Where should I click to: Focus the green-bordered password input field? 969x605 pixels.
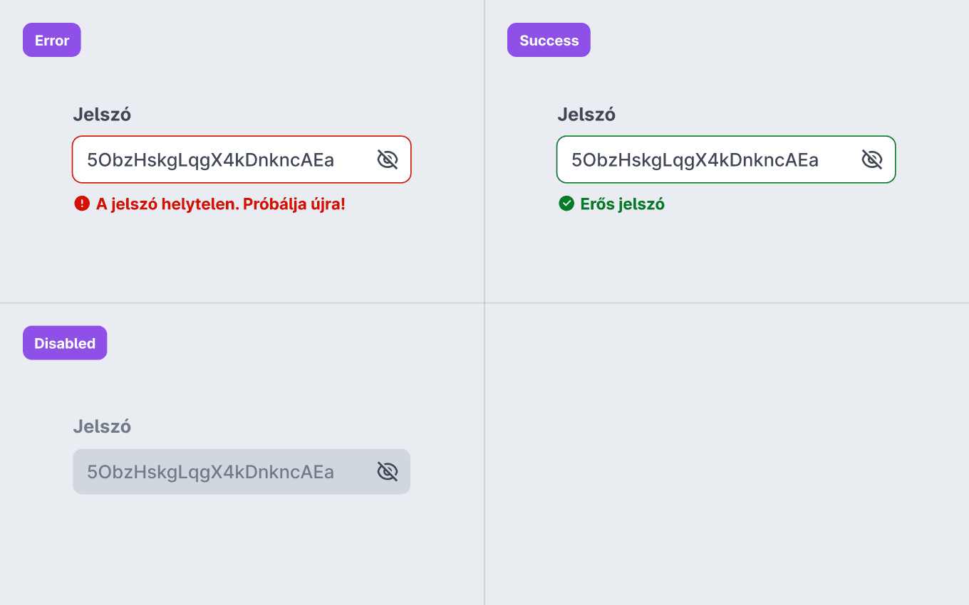point(726,159)
